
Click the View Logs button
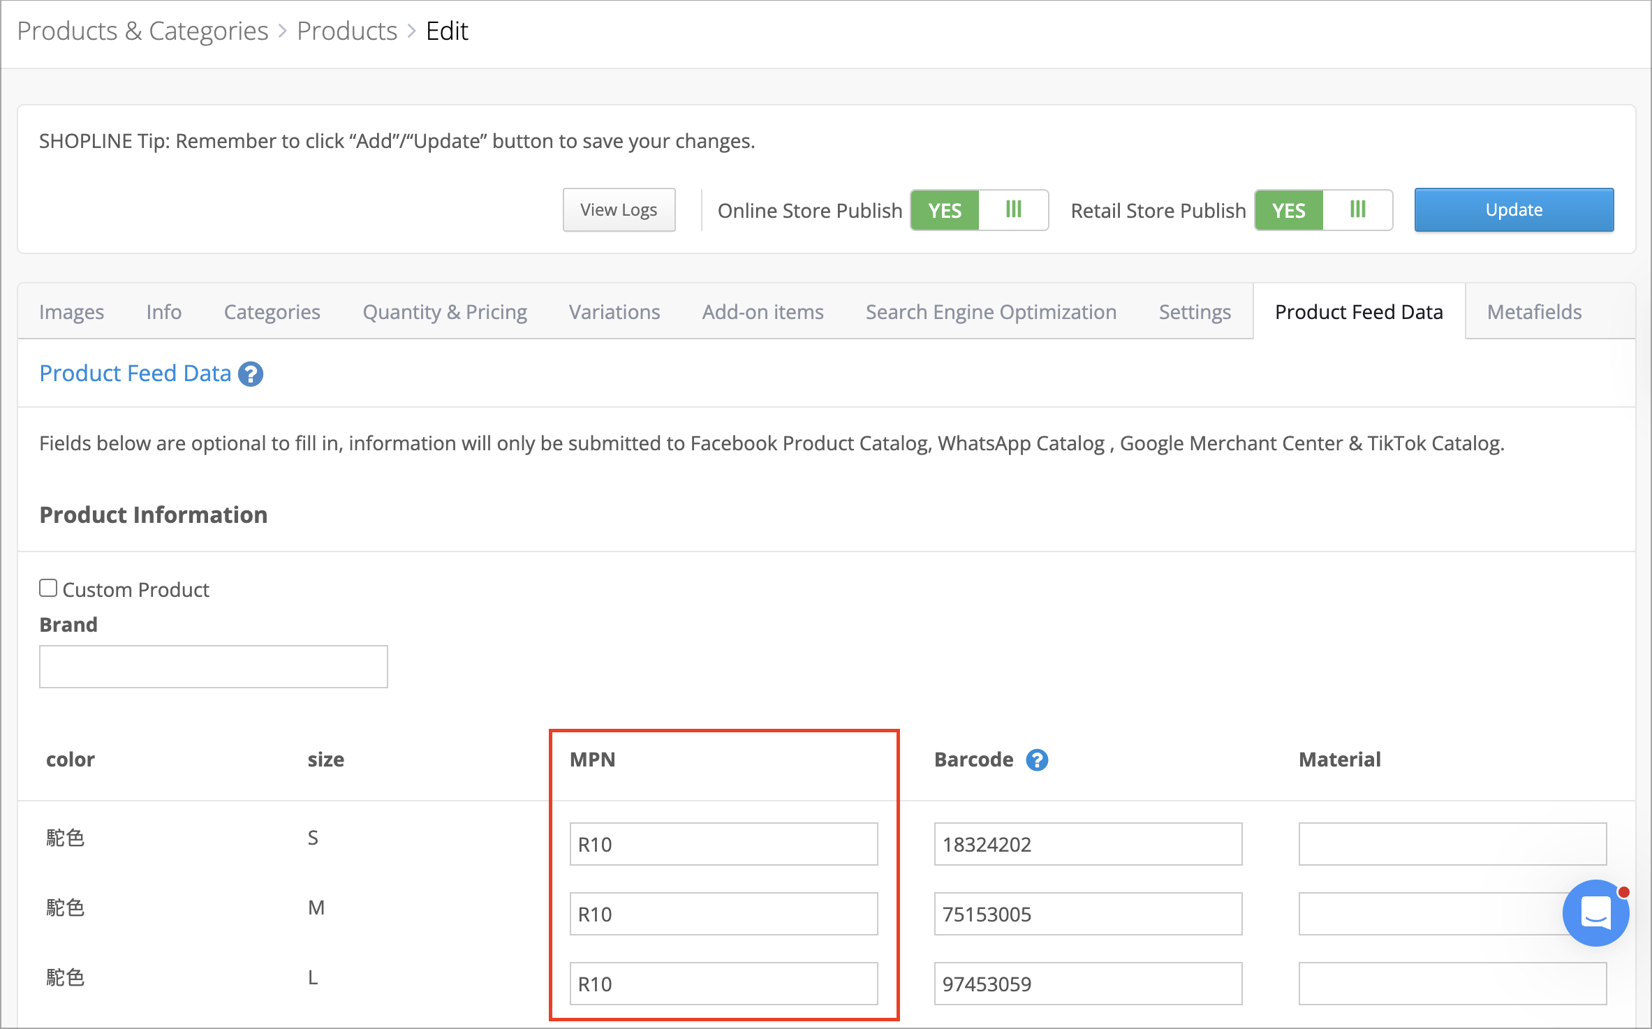click(x=619, y=209)
